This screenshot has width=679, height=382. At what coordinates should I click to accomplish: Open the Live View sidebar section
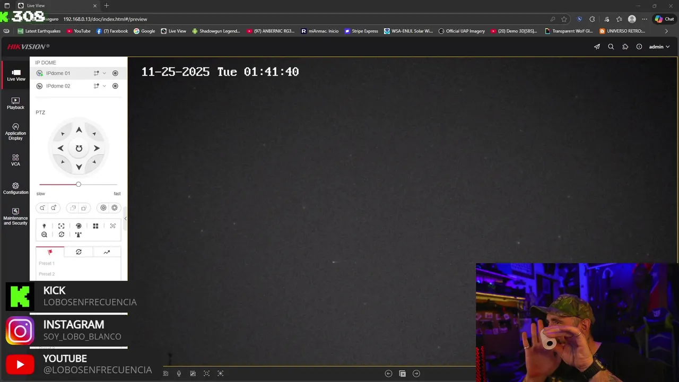click(16, 75)
